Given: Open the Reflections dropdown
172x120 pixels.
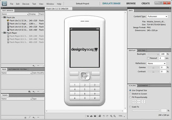Looking at the screenshot, I should [156, 63].
